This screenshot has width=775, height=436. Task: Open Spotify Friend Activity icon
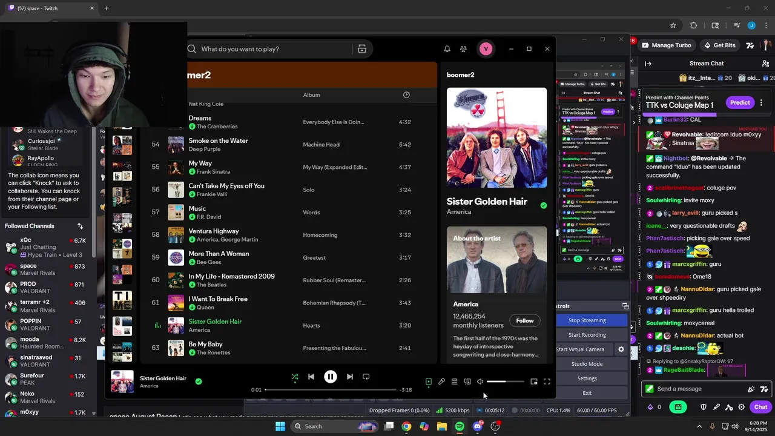(x=463, y=49)
